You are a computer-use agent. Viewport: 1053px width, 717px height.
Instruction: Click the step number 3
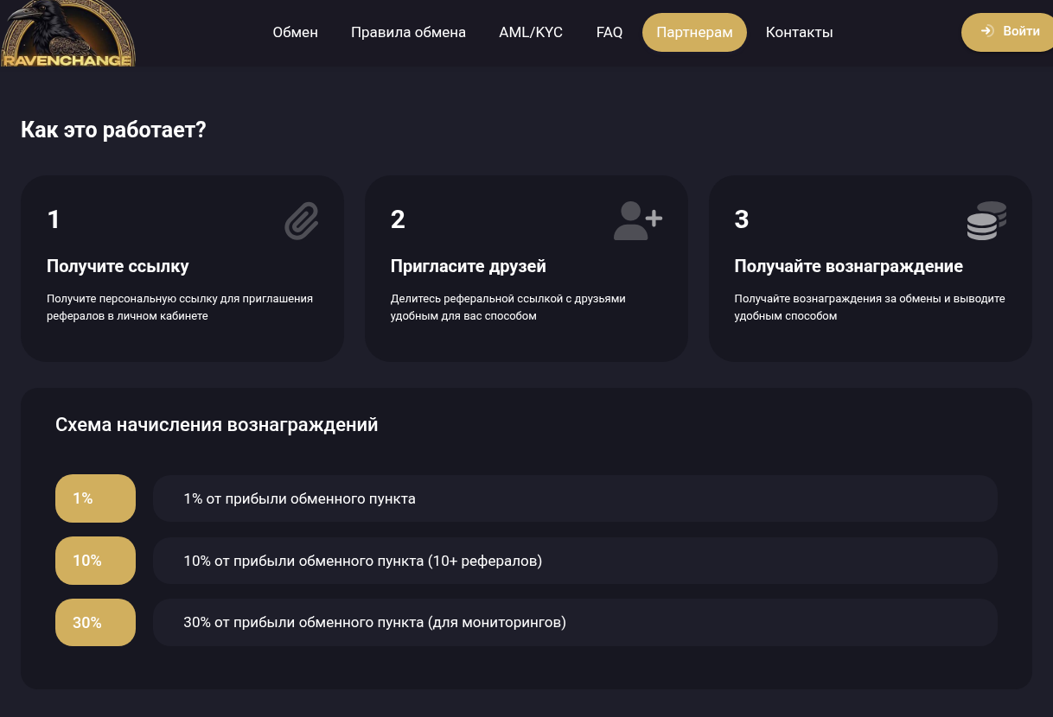click(x=742, y=219)
